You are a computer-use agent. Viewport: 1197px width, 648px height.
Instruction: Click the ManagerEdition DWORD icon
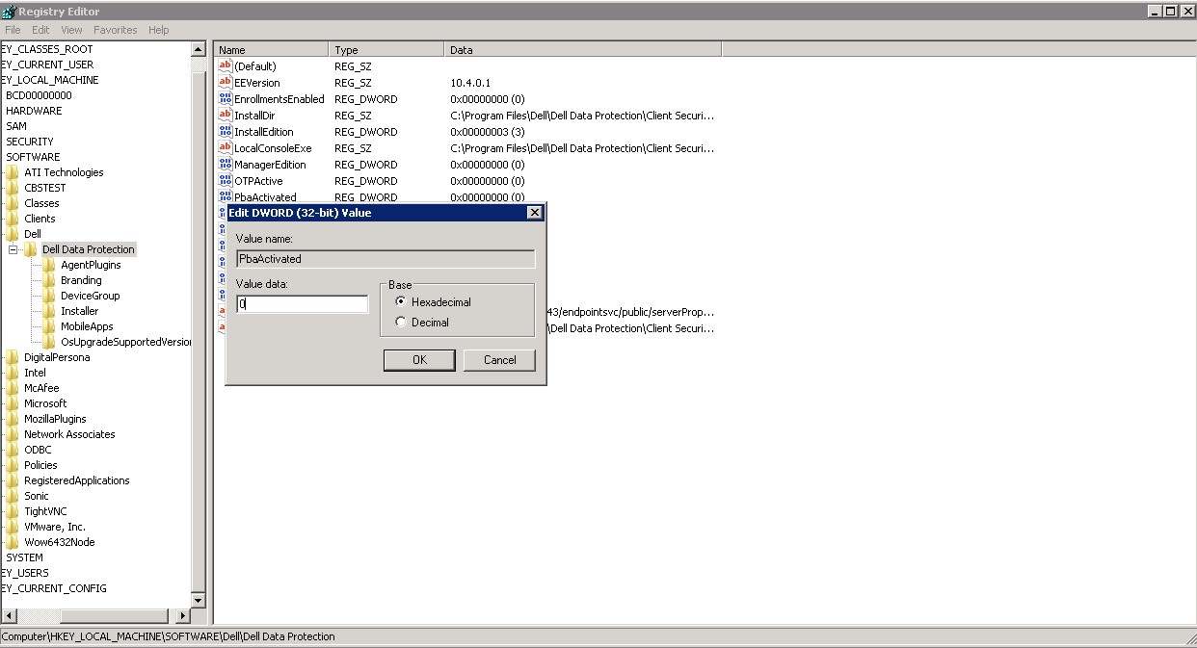(226, 165)
